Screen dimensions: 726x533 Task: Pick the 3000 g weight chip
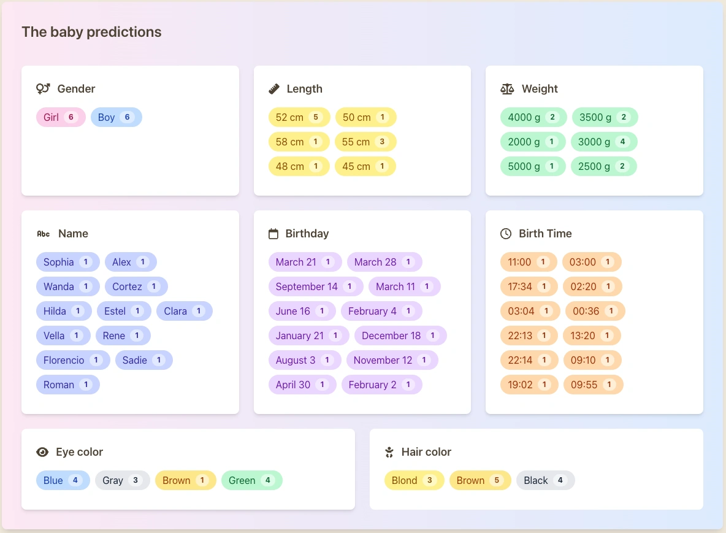[603, 142]
